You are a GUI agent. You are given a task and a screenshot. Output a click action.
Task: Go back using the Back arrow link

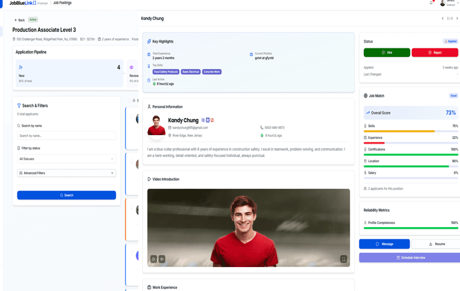click(20, 20)
